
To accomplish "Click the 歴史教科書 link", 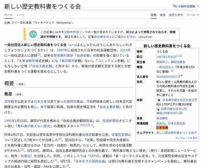I will pos(62,55).
